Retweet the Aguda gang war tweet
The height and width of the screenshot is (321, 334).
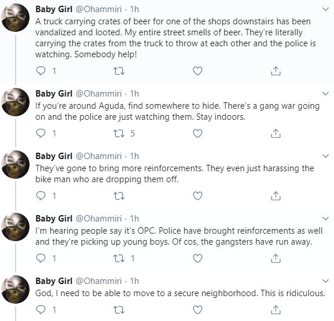pyautogui.click(x=119, y=134)
